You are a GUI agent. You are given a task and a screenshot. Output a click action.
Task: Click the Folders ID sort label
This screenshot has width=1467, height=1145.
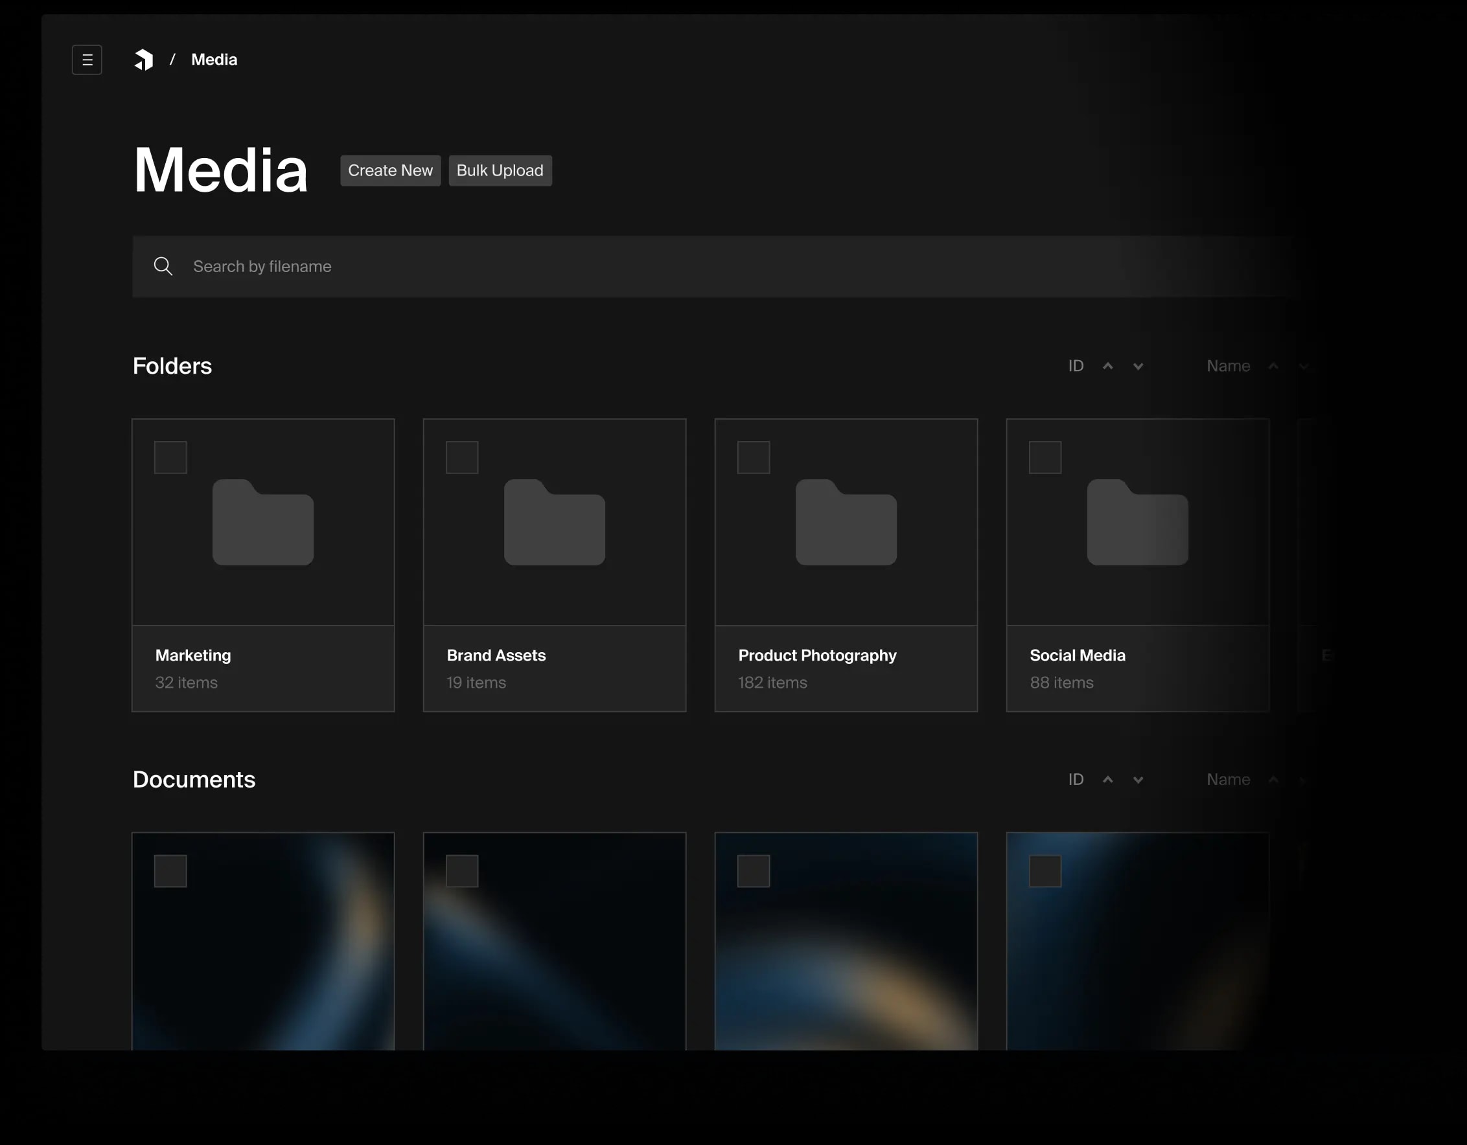tap(1076, 366)
